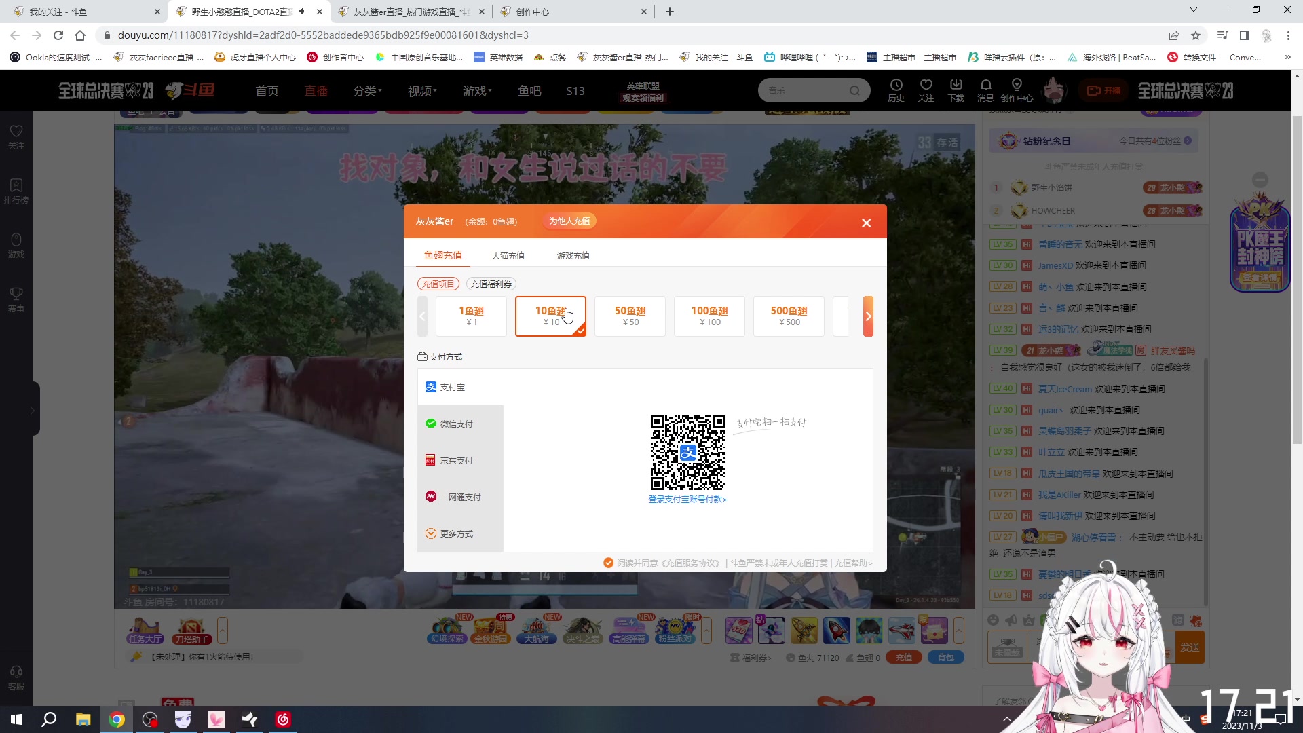Select 充值福利券 pill
Image resolution: width=1303 pixels, height=733 pixels.
(x=491, y=284)
